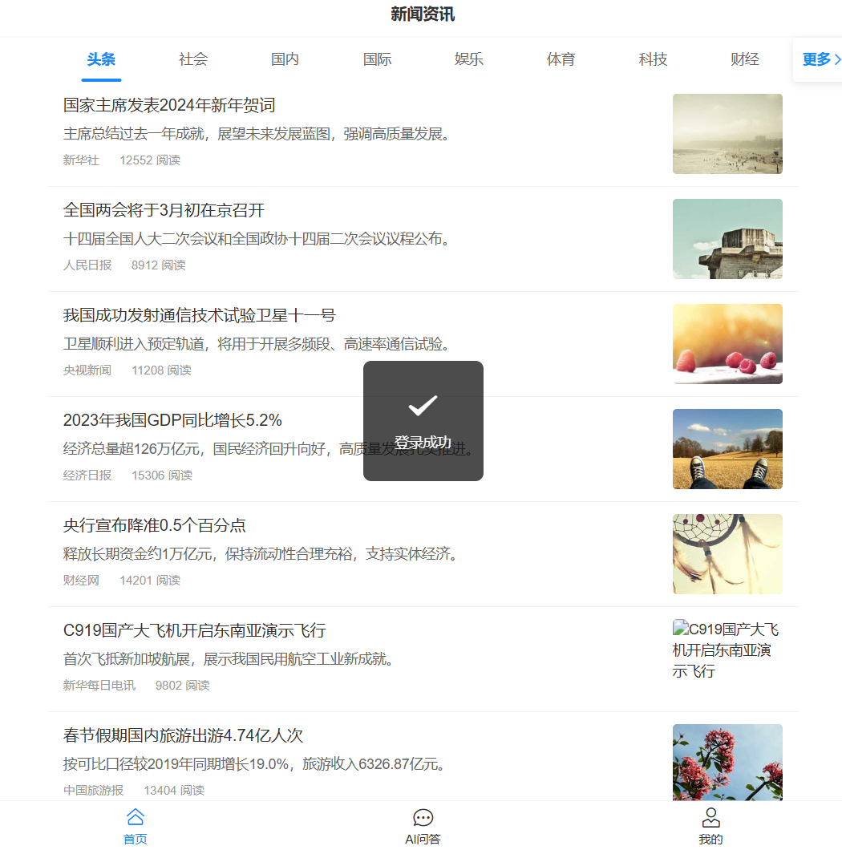
Task: Open the beach thumbnail of the first article
Action: (727, 134)
